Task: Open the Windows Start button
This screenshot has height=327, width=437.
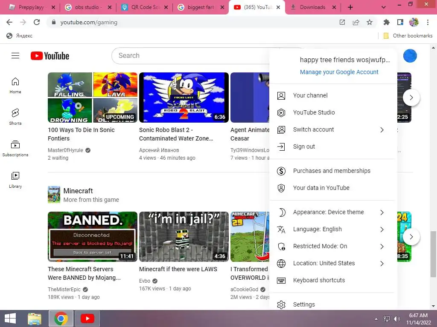Action: click(10, 318)
